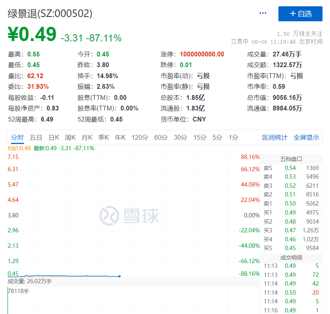Open the three-dot more options menu
Viewport: 330px width, 314px height.
pos(263,13)
